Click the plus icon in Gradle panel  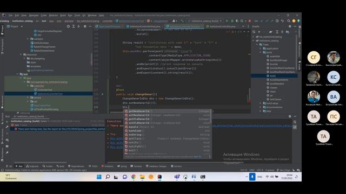coord(259,32)
